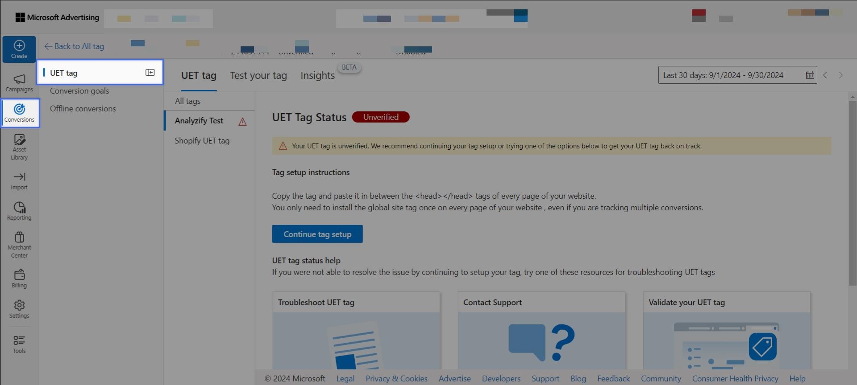Click the 'UET Tag Status' heading
The height and width of the screenshot is (385, 857).
tap(309, 118)
